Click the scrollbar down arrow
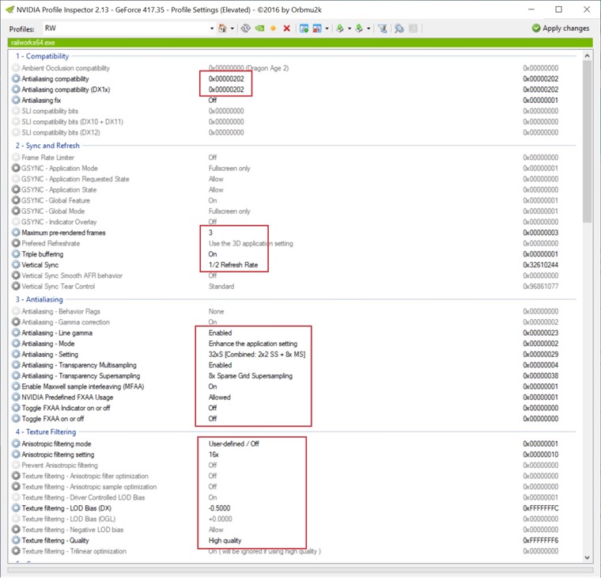 coord(587,557)
